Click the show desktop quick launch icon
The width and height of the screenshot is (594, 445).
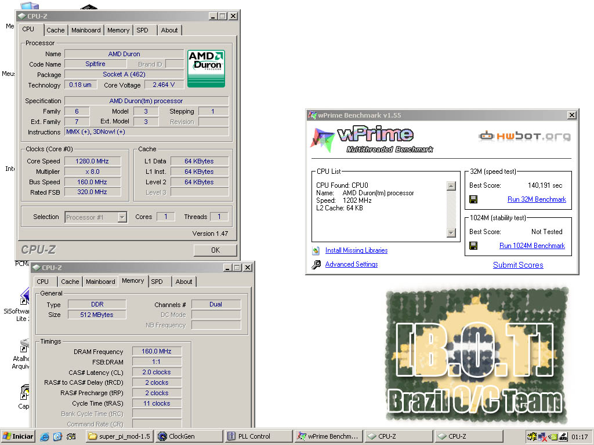pyautogui.click(x=71, y=436)
